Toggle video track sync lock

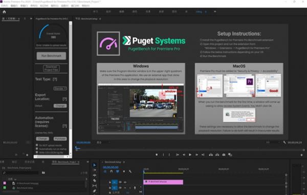tap(120, 182)
